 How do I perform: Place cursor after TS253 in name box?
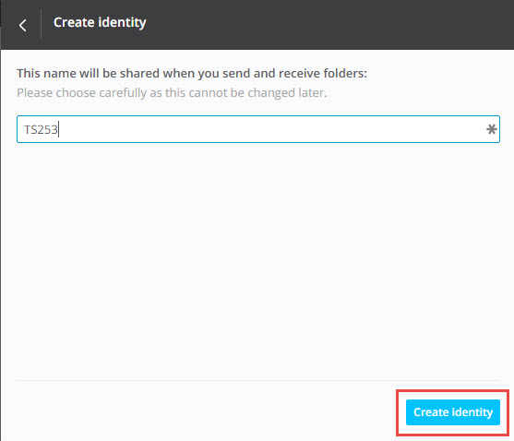(x=59, y=129)
